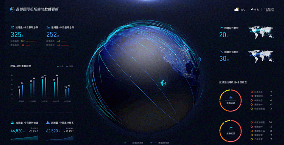This screenshot has width=284, height=145.
Task: Toggle the 出港 series in the bar-chart legend
Action: (x=60, y=66)
